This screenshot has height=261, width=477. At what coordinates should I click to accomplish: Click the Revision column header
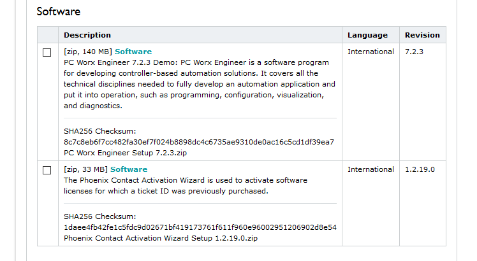pos(422,35)
